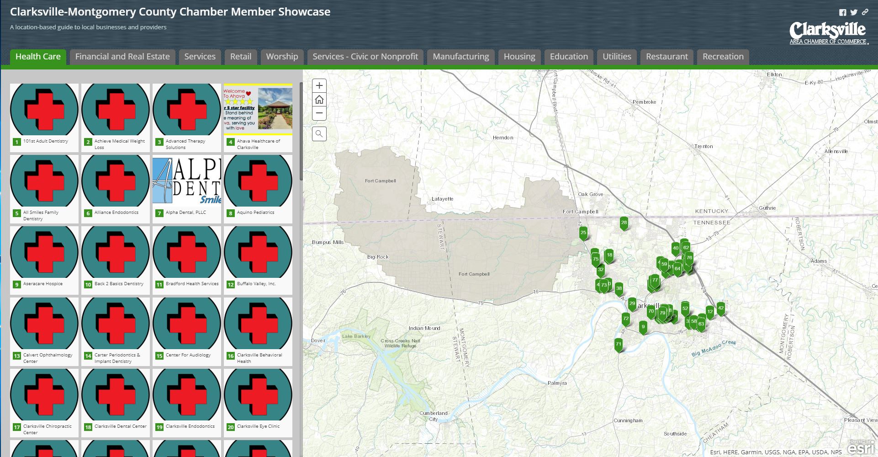This screenshot has height=457, width=878.
Task: Click map pin number 18
Action: (609, 256)
